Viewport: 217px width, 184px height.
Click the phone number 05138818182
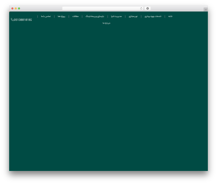coord(23,20)
